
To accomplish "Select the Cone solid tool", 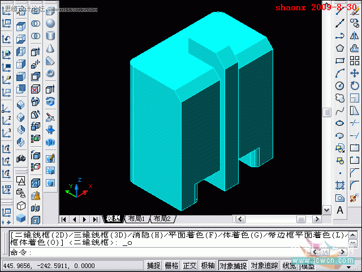I will [x=50, y=48].
